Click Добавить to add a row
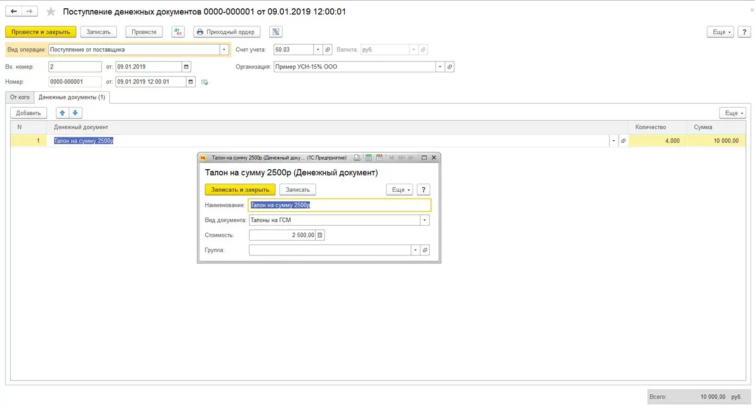This screenshot has height=408, width=755. pos(28,113)
